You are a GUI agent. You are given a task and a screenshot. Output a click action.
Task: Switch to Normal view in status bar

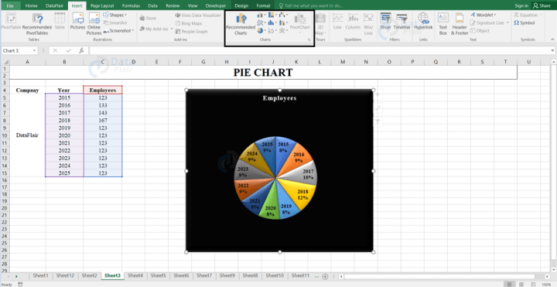pos(509,284)
